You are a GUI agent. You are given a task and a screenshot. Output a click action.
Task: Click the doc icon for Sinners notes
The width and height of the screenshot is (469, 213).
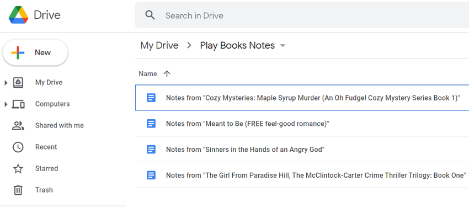pos(151,150)
